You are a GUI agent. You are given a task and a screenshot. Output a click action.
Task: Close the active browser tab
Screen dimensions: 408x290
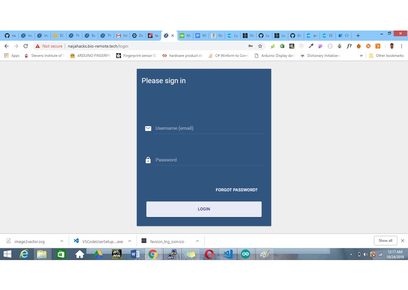(173, 36)
